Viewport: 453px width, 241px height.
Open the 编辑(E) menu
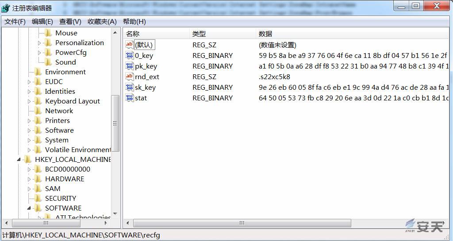point(42,22)
